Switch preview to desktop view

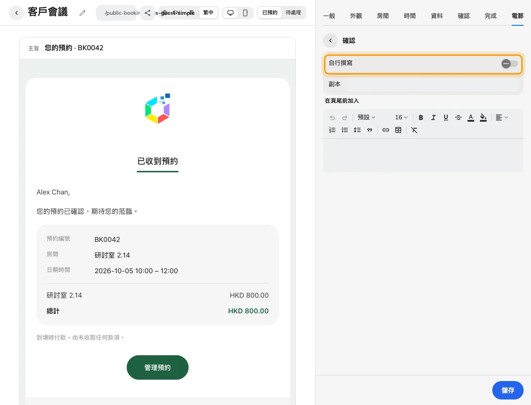tap(230, 13)
